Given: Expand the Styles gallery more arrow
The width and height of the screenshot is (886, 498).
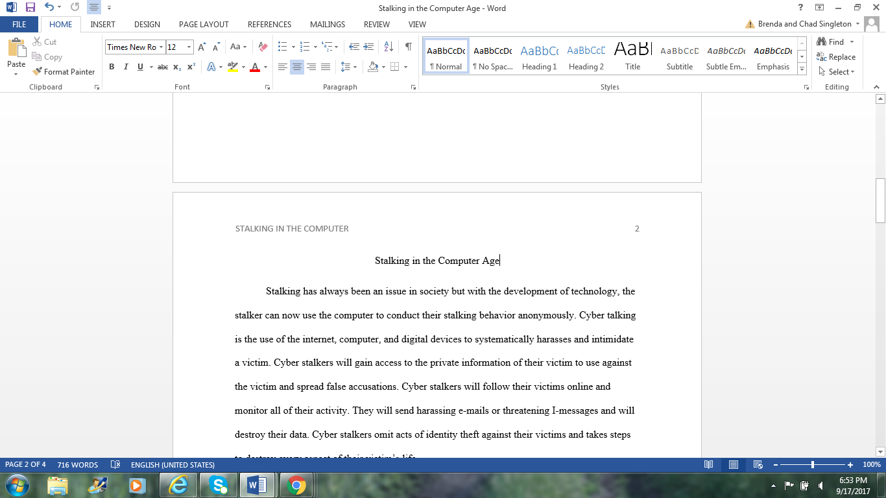Looking at the screenshot, I should (x=802, y=69).
